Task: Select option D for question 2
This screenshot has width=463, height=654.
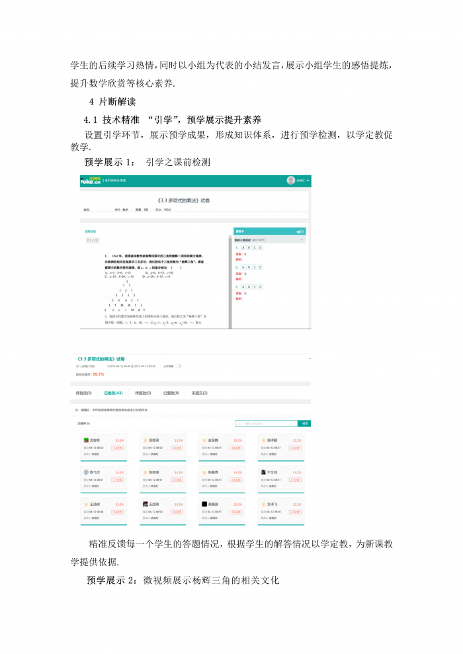Action: 261,267
